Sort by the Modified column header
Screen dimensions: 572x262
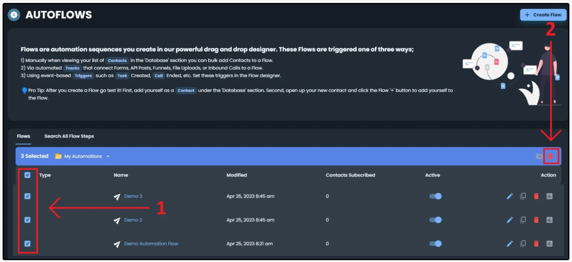[237, 175]
